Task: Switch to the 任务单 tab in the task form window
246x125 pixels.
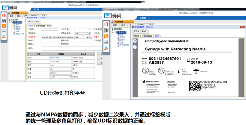Action: [31, 25]
